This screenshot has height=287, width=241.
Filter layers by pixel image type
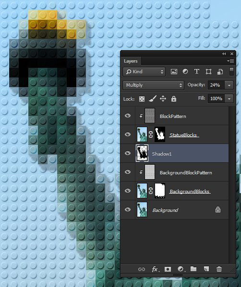point(174,72)
